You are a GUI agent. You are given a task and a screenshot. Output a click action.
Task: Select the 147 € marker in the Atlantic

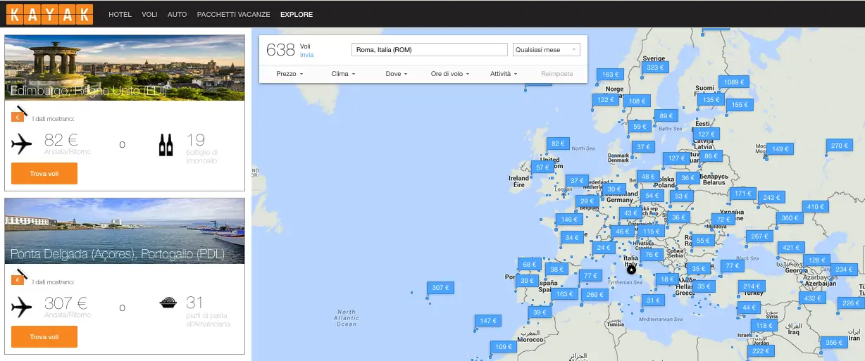pos(487,321)
